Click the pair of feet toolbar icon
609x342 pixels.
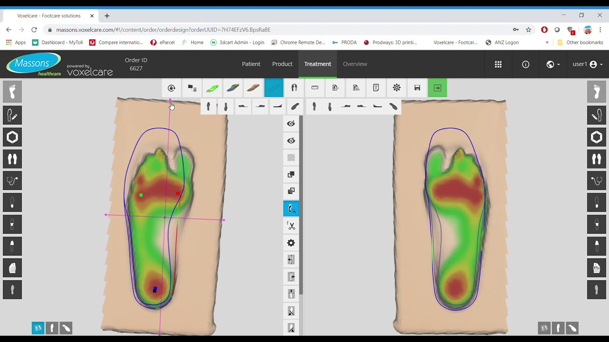295,88
